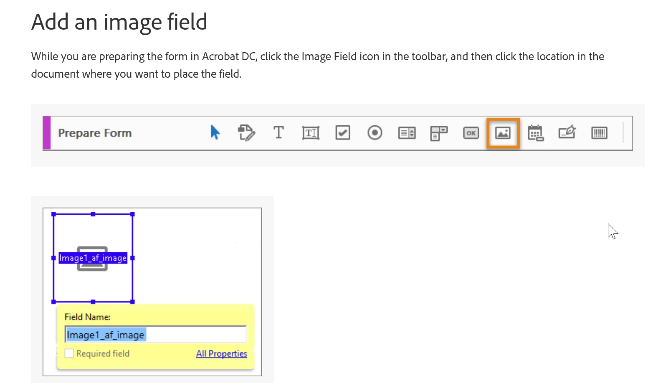
Task: Open the All Properties link
Action: point(222,353)
